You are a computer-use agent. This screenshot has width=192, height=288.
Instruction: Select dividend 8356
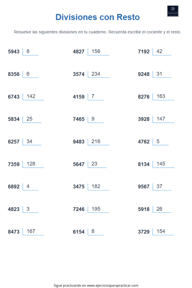13,74
